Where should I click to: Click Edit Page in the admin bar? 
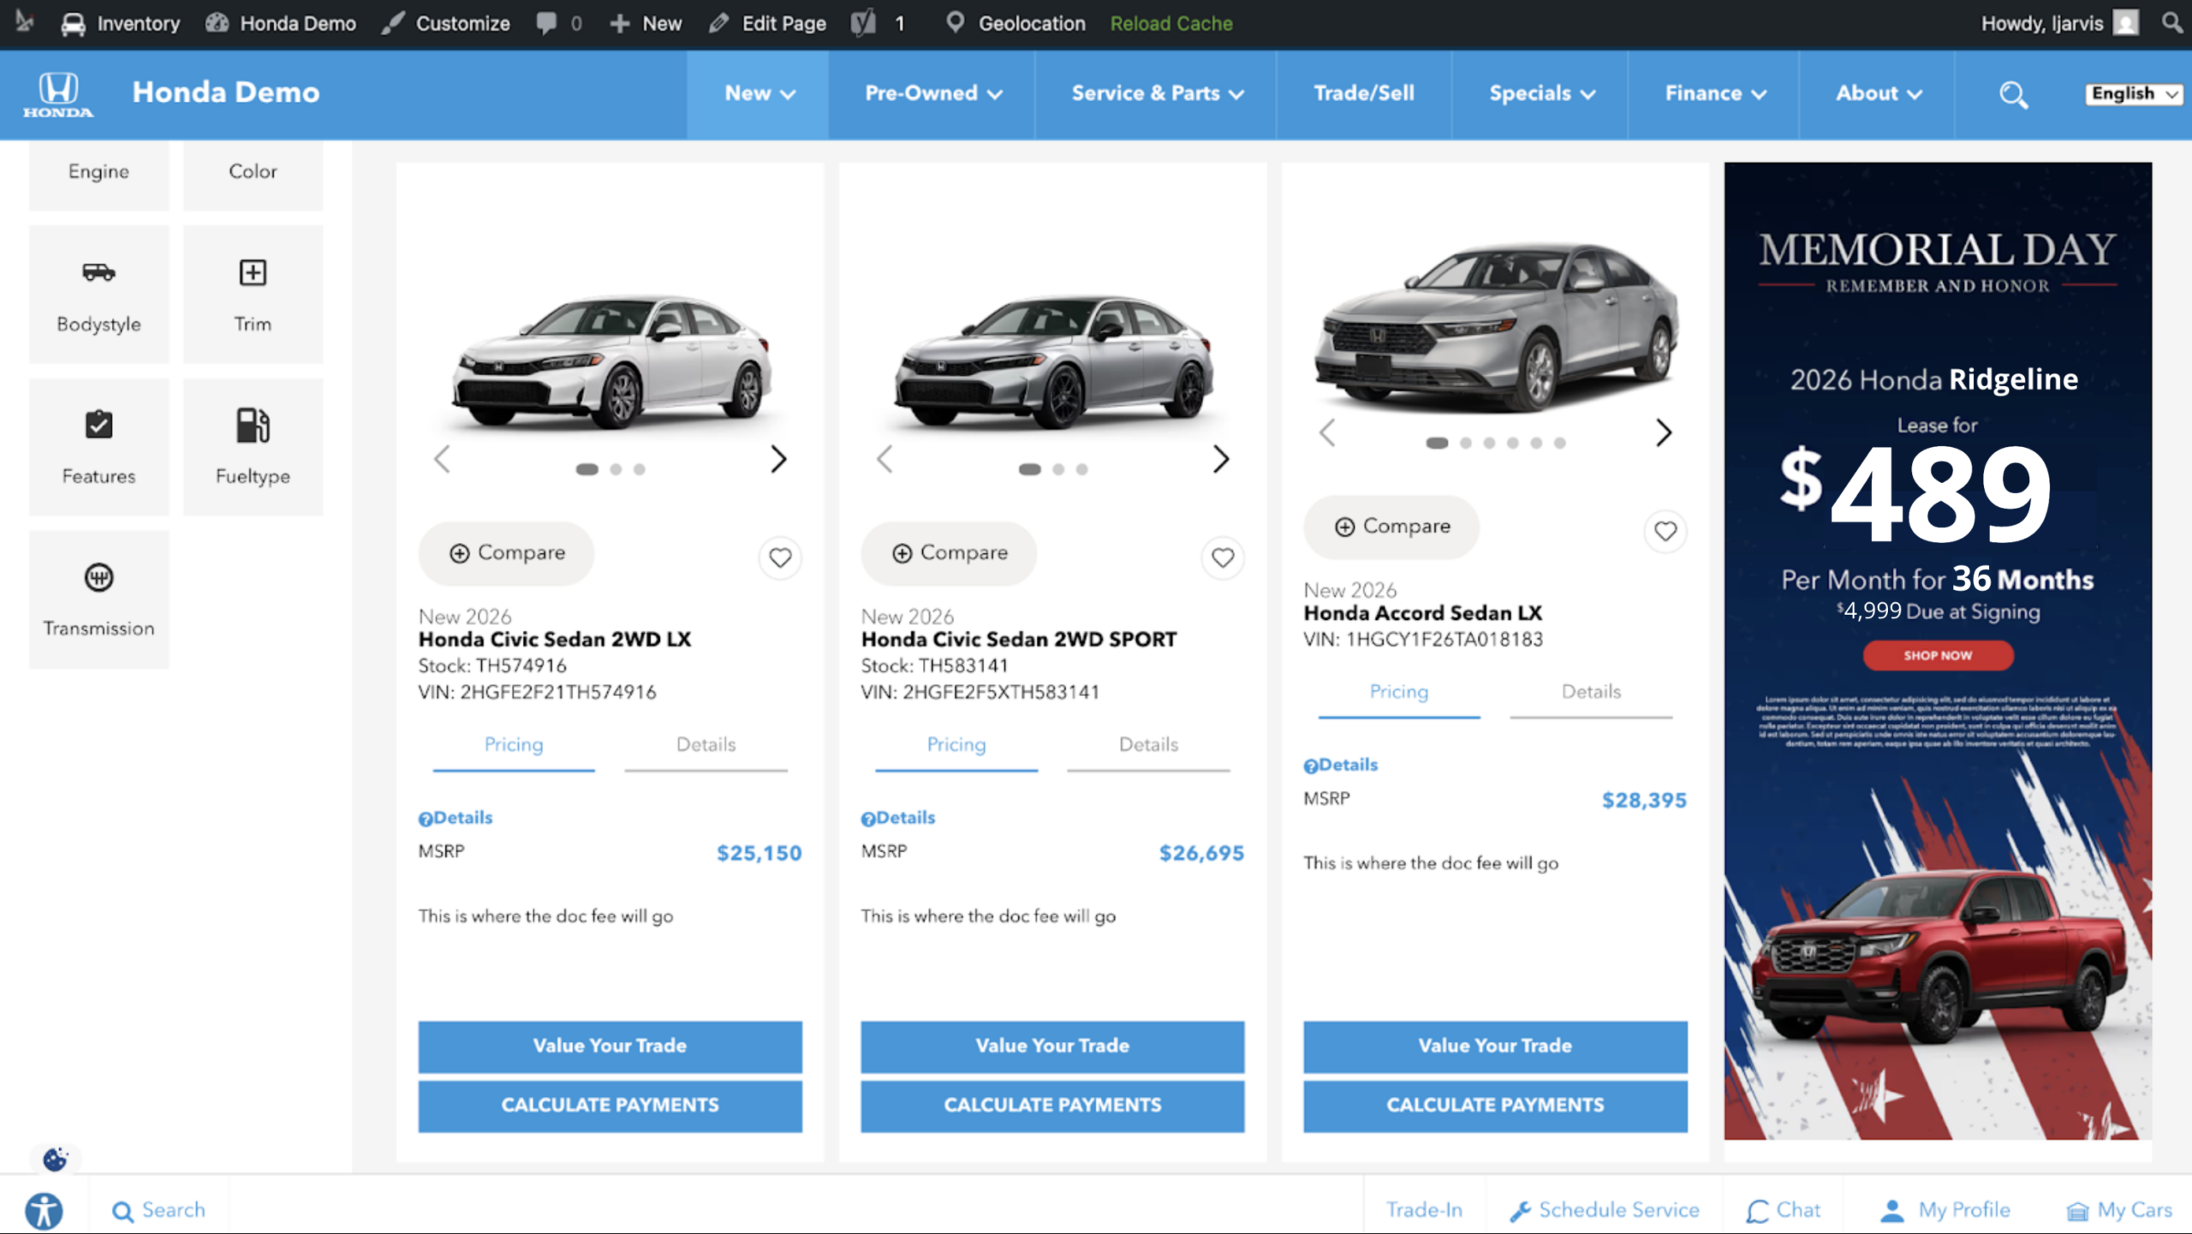pyautogui.click(x=767, y=23)
